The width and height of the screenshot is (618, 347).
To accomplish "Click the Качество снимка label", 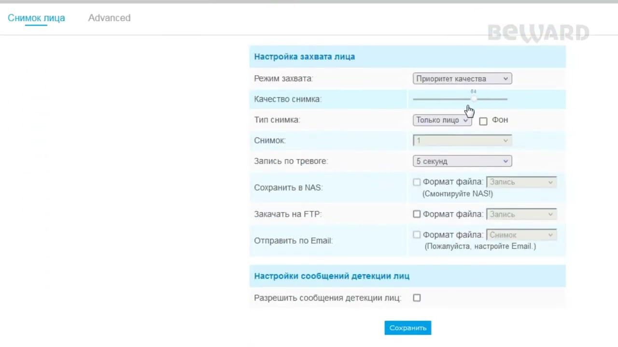I will click(x=288, y=99).
